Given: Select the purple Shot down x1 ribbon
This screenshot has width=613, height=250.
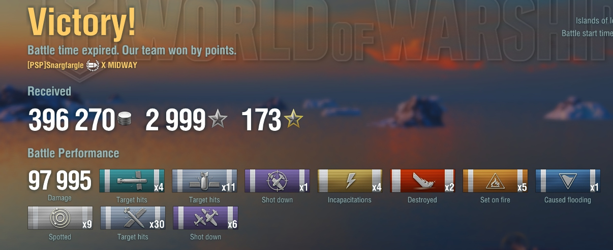Looking at the screenshot, I should tap(278, 181).
